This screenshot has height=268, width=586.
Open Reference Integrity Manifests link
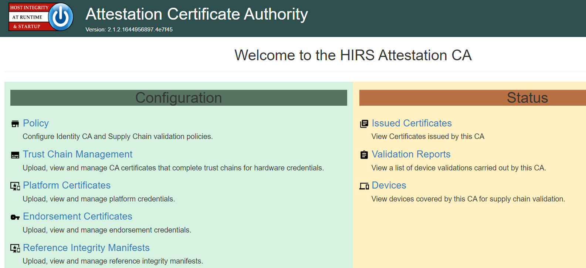[86, 248]
